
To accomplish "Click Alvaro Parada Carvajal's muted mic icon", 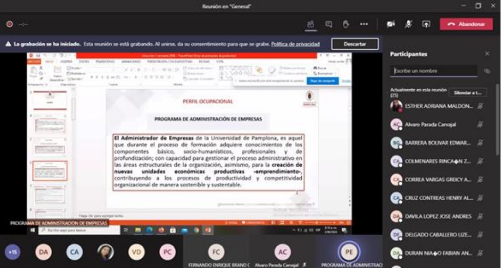I will 480,124.
